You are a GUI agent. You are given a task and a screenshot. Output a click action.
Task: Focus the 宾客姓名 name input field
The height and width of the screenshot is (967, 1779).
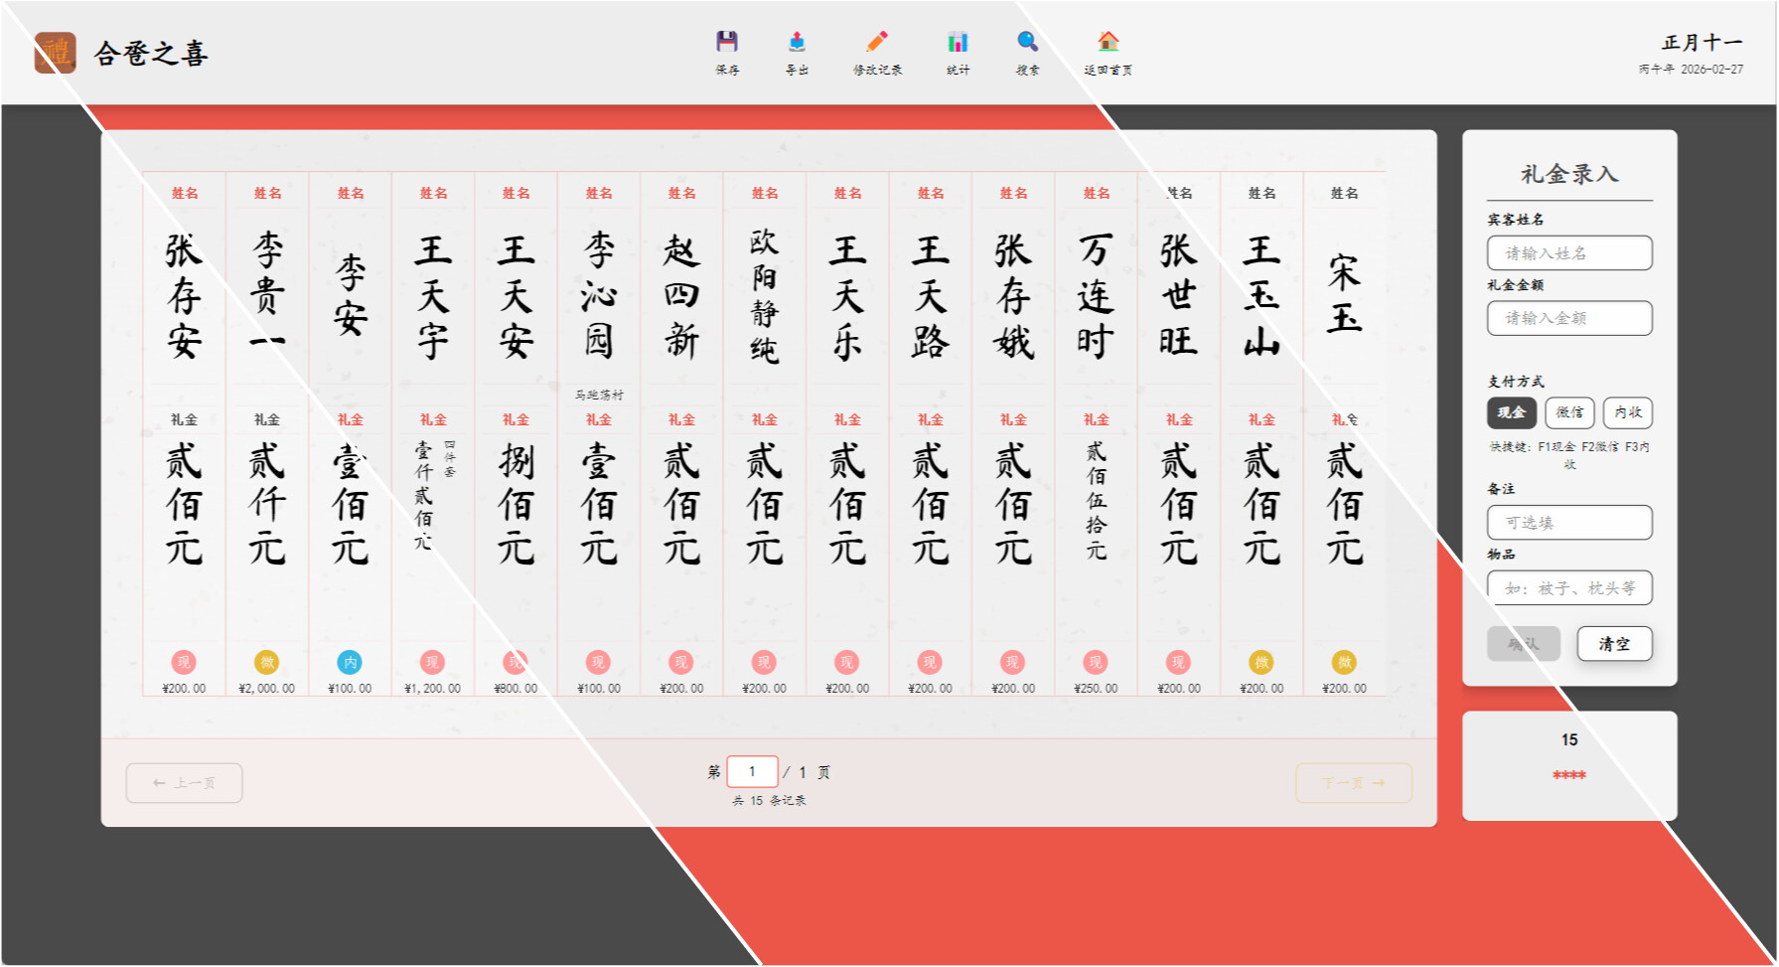point(1569,253)
